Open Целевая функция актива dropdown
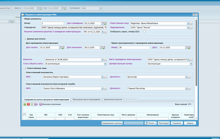The image size is (220, 139). click(191, 64)
